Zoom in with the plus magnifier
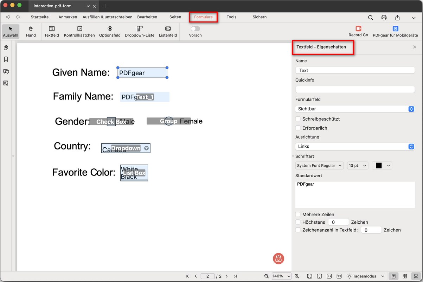This screenshot has width=423, height=282. [x=297, y=276]
